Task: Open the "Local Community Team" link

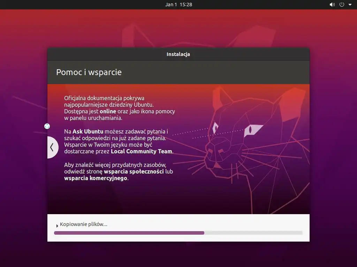Action: coord(142,152)
